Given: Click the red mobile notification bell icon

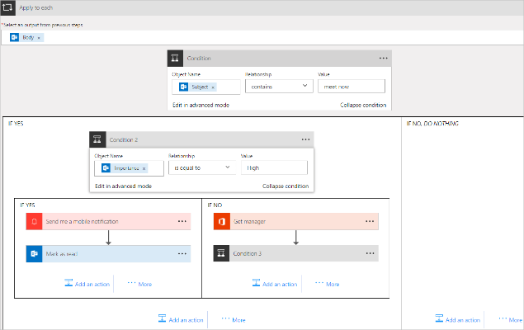Looking at the screenshot, I should 34,222.
